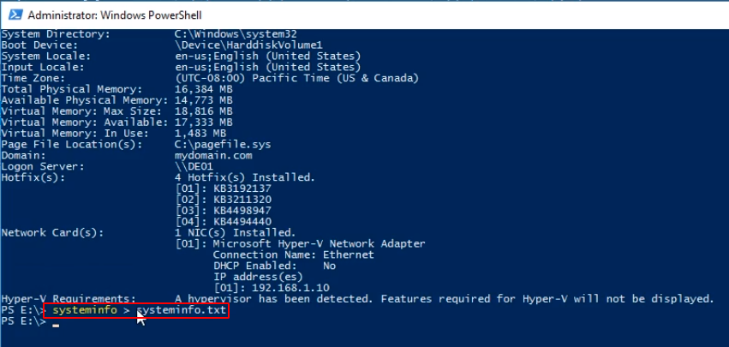The width and height of the screenshot is (729, 347).
Task: Click the DHCP Enabled: No line
Action: (274, 266)
